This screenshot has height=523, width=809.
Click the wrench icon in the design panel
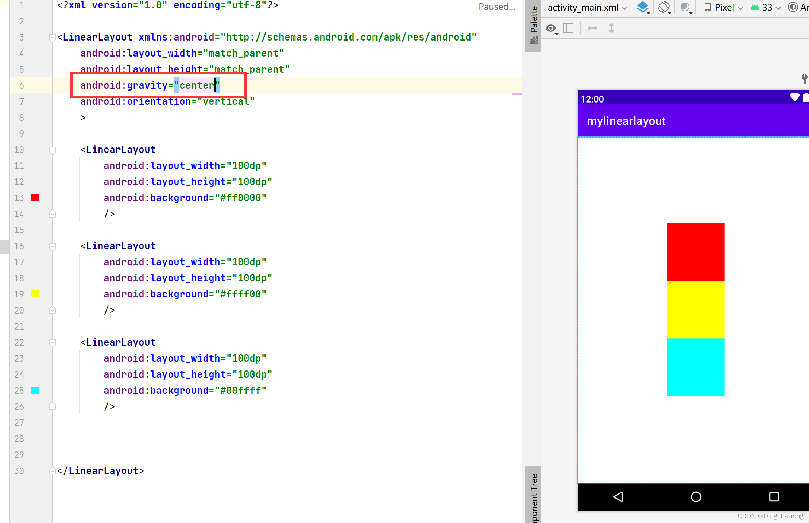click(804, 79)
